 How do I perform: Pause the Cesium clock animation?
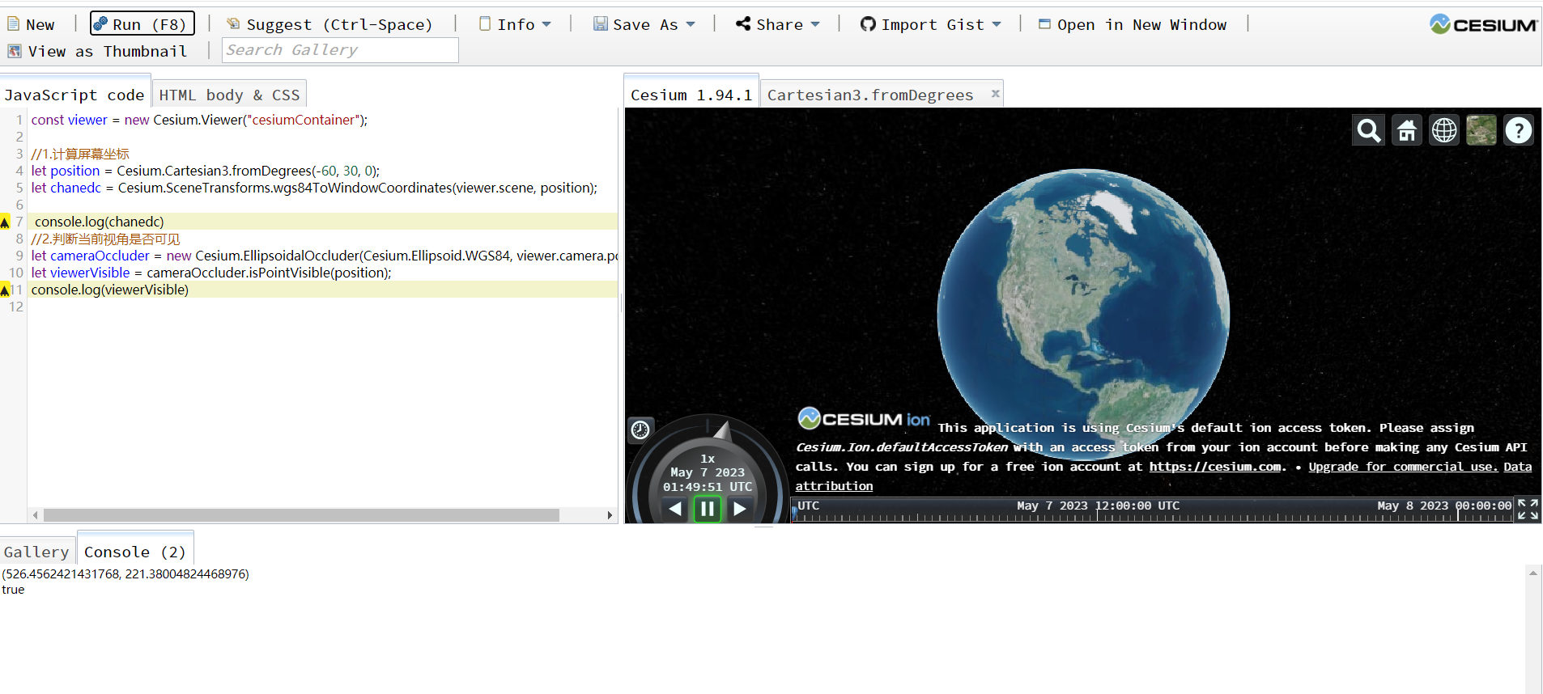[708, 509]
